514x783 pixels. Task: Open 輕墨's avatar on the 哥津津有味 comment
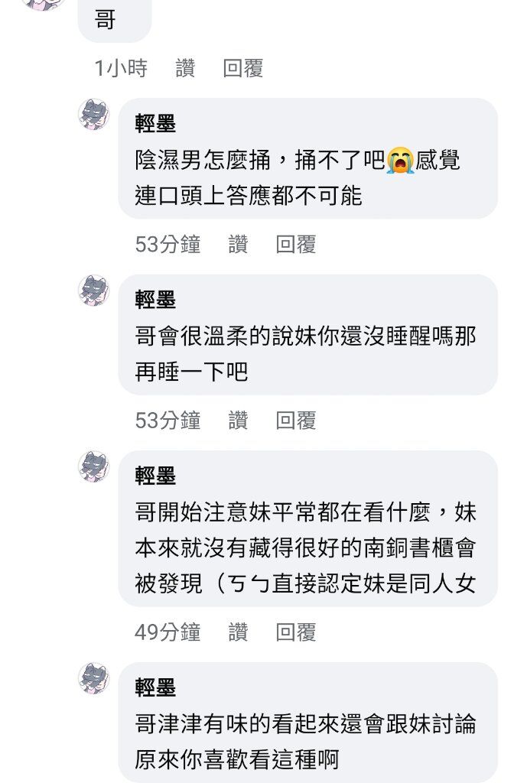coord(94,679)
